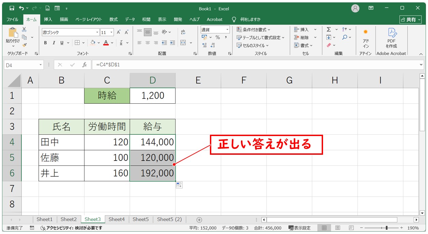Screen dimensions: 428x234
Task: Click the Save icon in title bar
Action: point(12,8)
